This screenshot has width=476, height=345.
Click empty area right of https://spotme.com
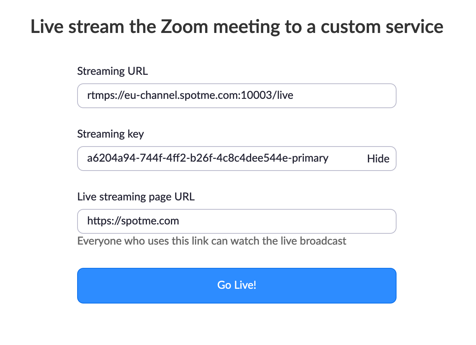point(287,221)
